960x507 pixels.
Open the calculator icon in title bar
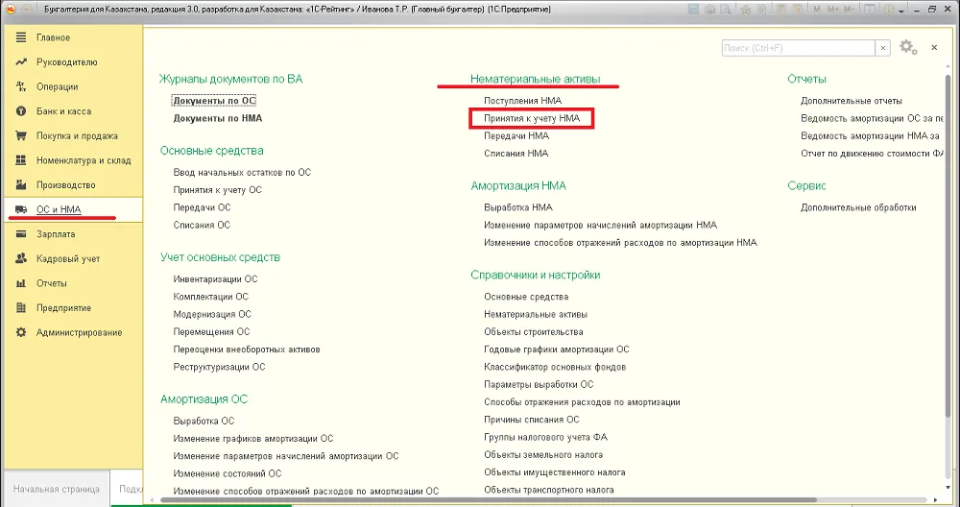[x=780, y=10]
